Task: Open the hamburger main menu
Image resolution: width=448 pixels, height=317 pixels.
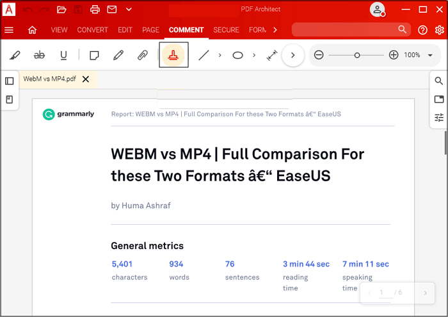Action: (9, 30)
